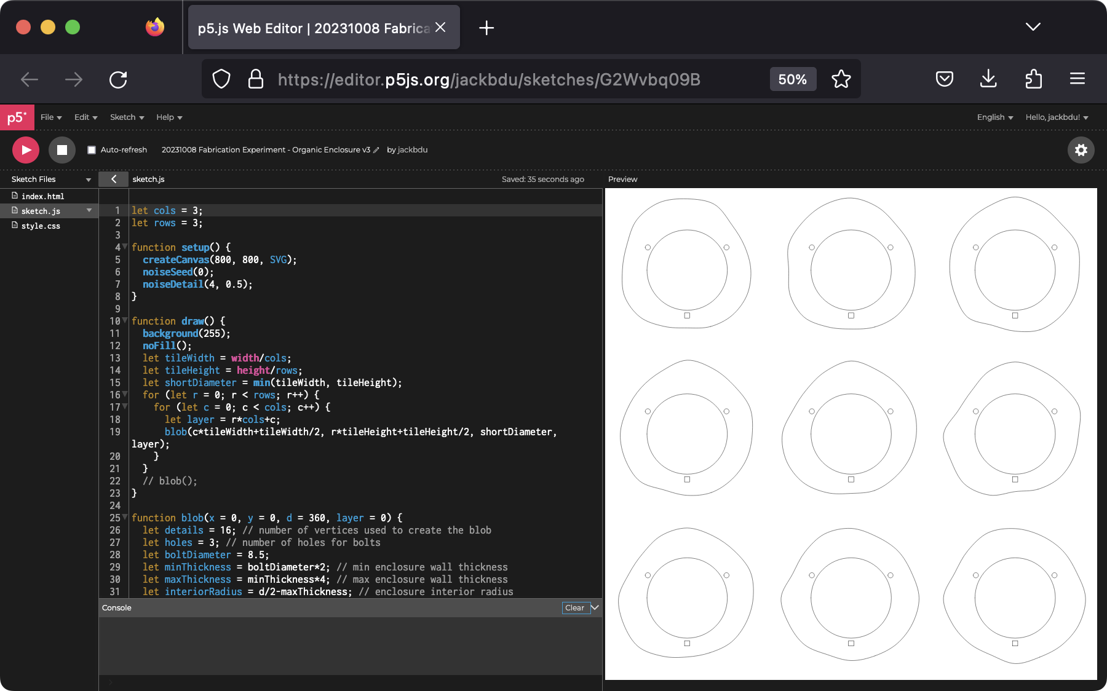1107x691 pixels.
Task: Stop the running sketch
Action: [62, 150]
